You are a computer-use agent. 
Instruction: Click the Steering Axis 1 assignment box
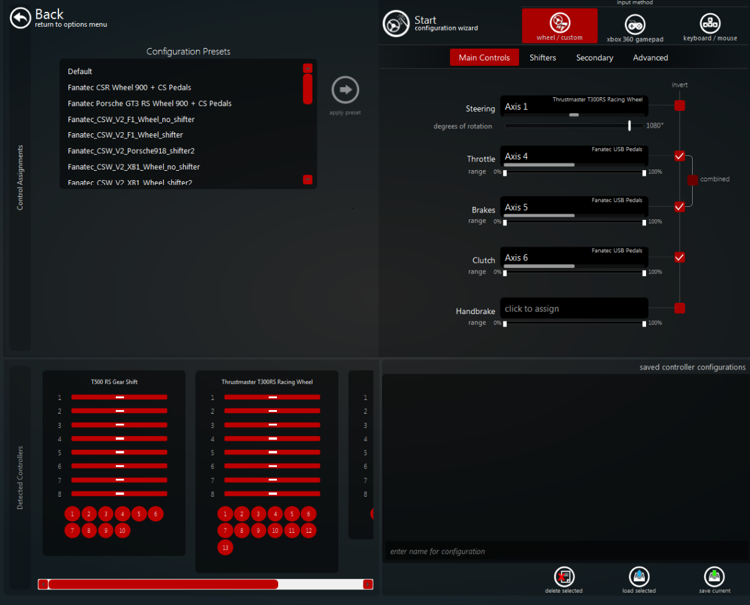pos(574,106)
